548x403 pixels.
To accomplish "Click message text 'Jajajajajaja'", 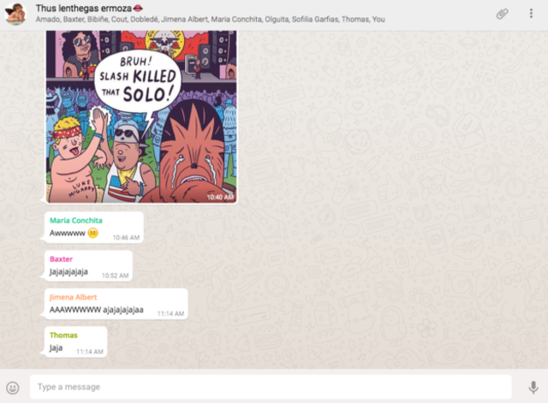I will pyautogui.click(x=68, y=272).
